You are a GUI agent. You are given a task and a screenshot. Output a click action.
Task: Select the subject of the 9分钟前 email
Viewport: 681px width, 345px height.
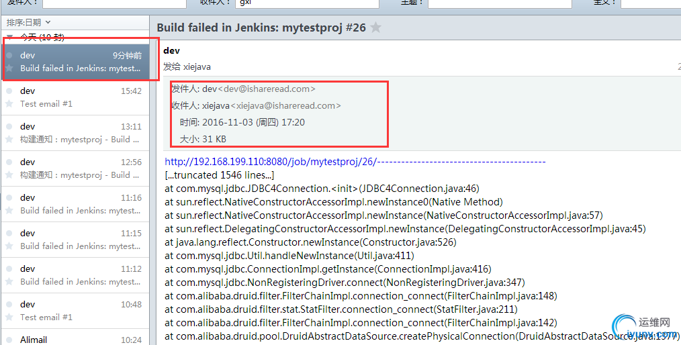click(81, 68)
